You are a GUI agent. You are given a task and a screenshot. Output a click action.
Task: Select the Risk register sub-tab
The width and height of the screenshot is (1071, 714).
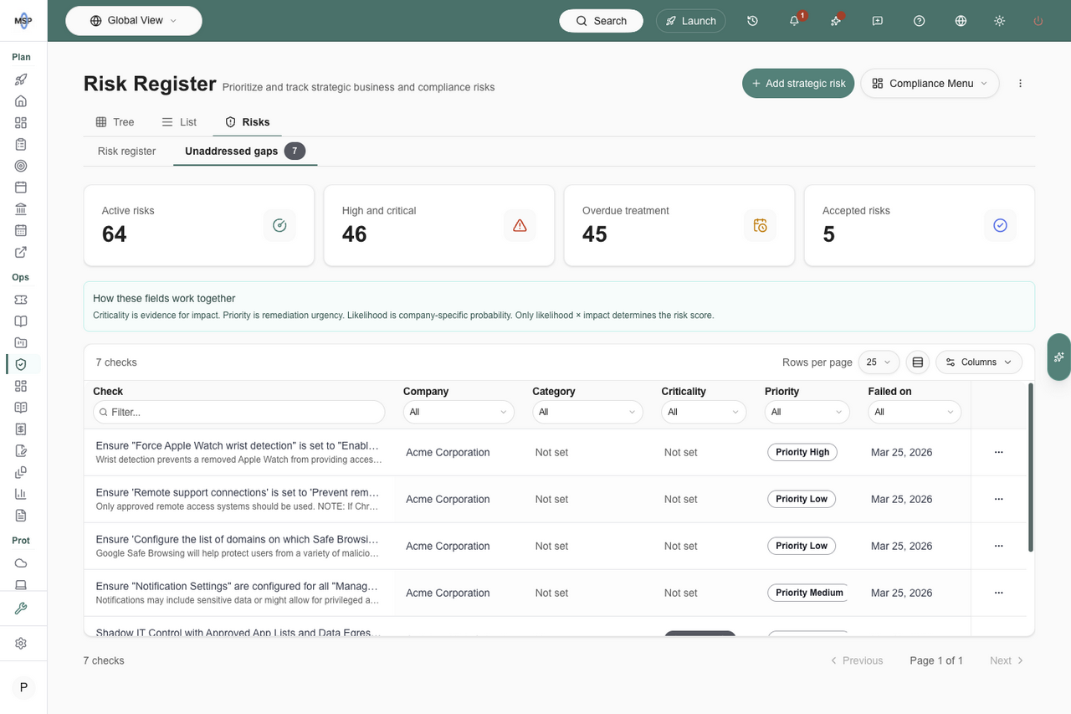tap(127, 152)
